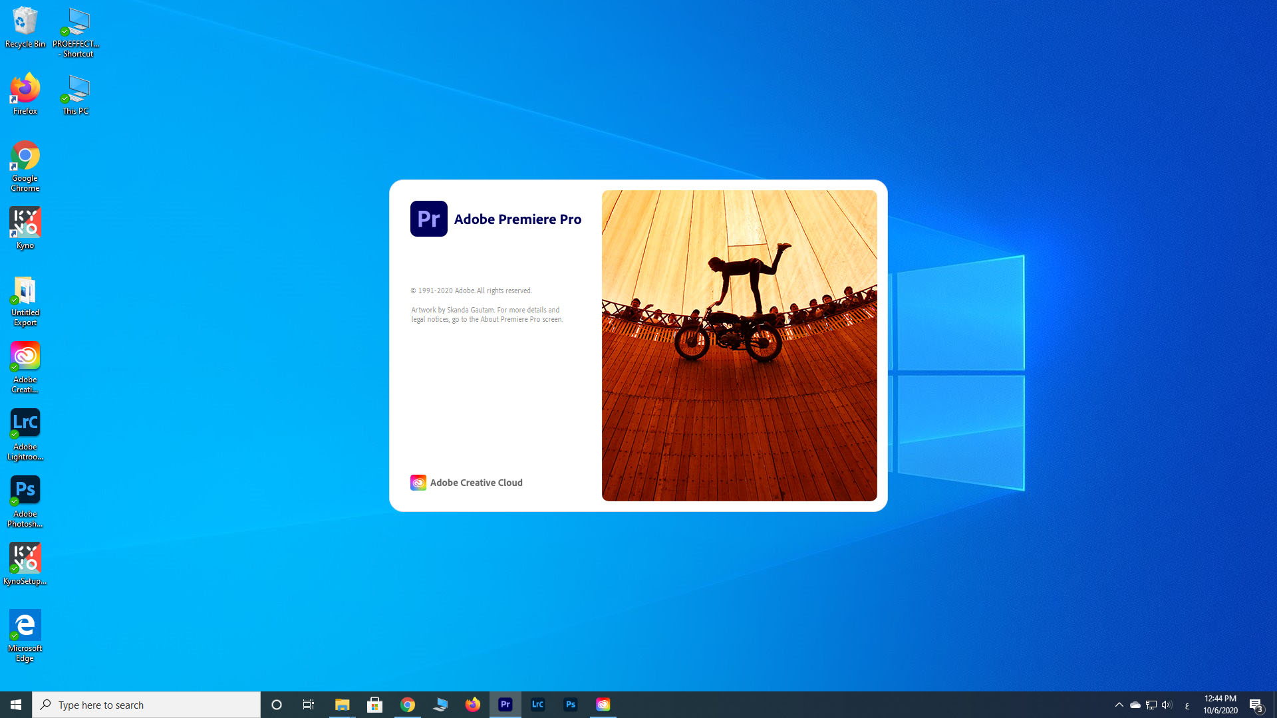
Task: Open the notification Action Center icon
Action: pyautogui.click(x=1256, y=705)
